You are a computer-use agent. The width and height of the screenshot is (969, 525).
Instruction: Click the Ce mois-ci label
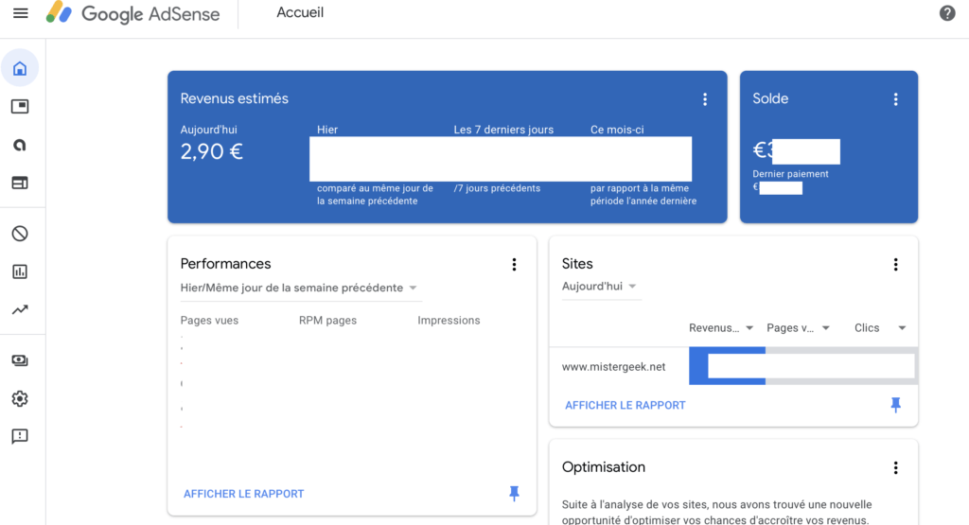click(x=617, y=130)
